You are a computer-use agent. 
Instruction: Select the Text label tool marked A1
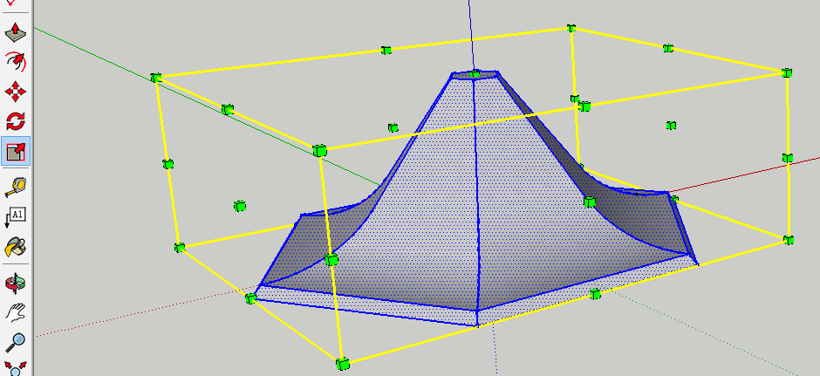(16, 217)
